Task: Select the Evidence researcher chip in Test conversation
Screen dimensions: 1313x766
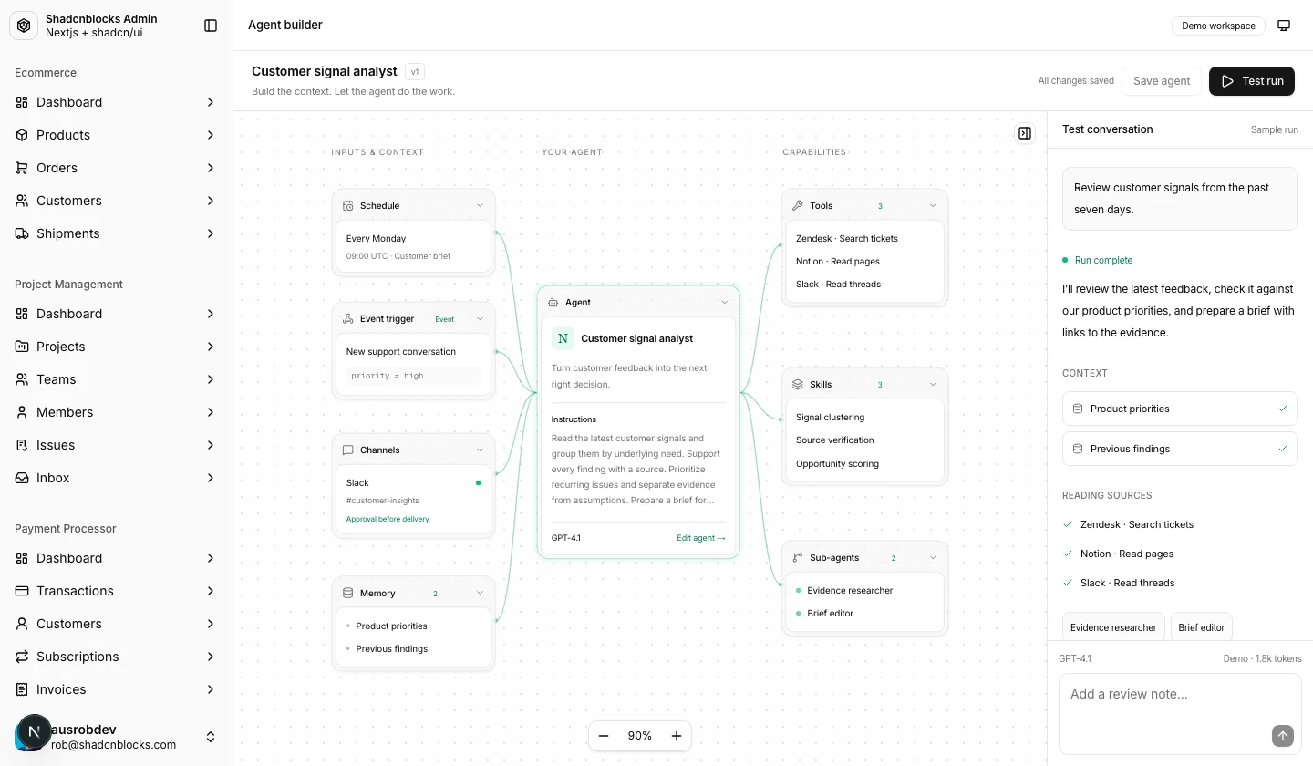Action: tap(1113, 627)
